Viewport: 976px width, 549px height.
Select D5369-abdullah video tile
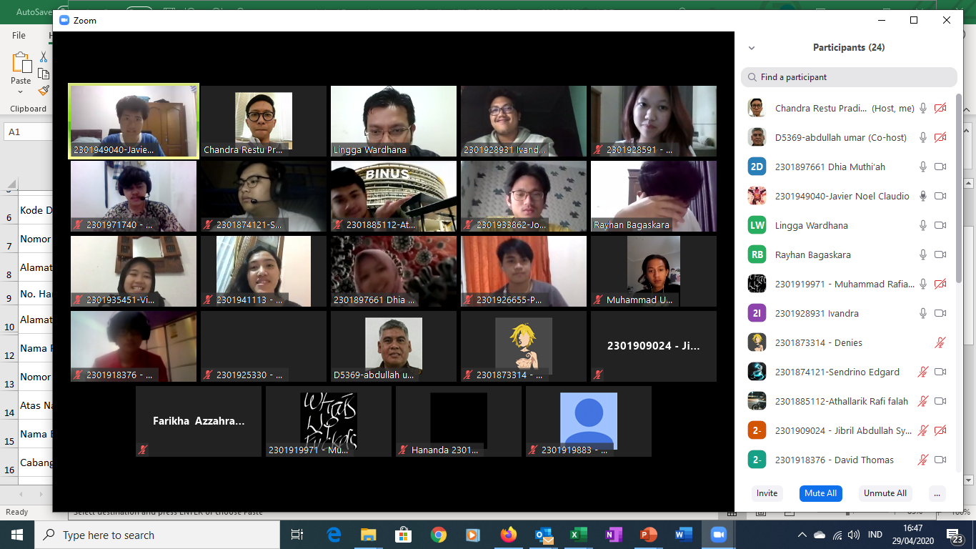coord(394,346)
